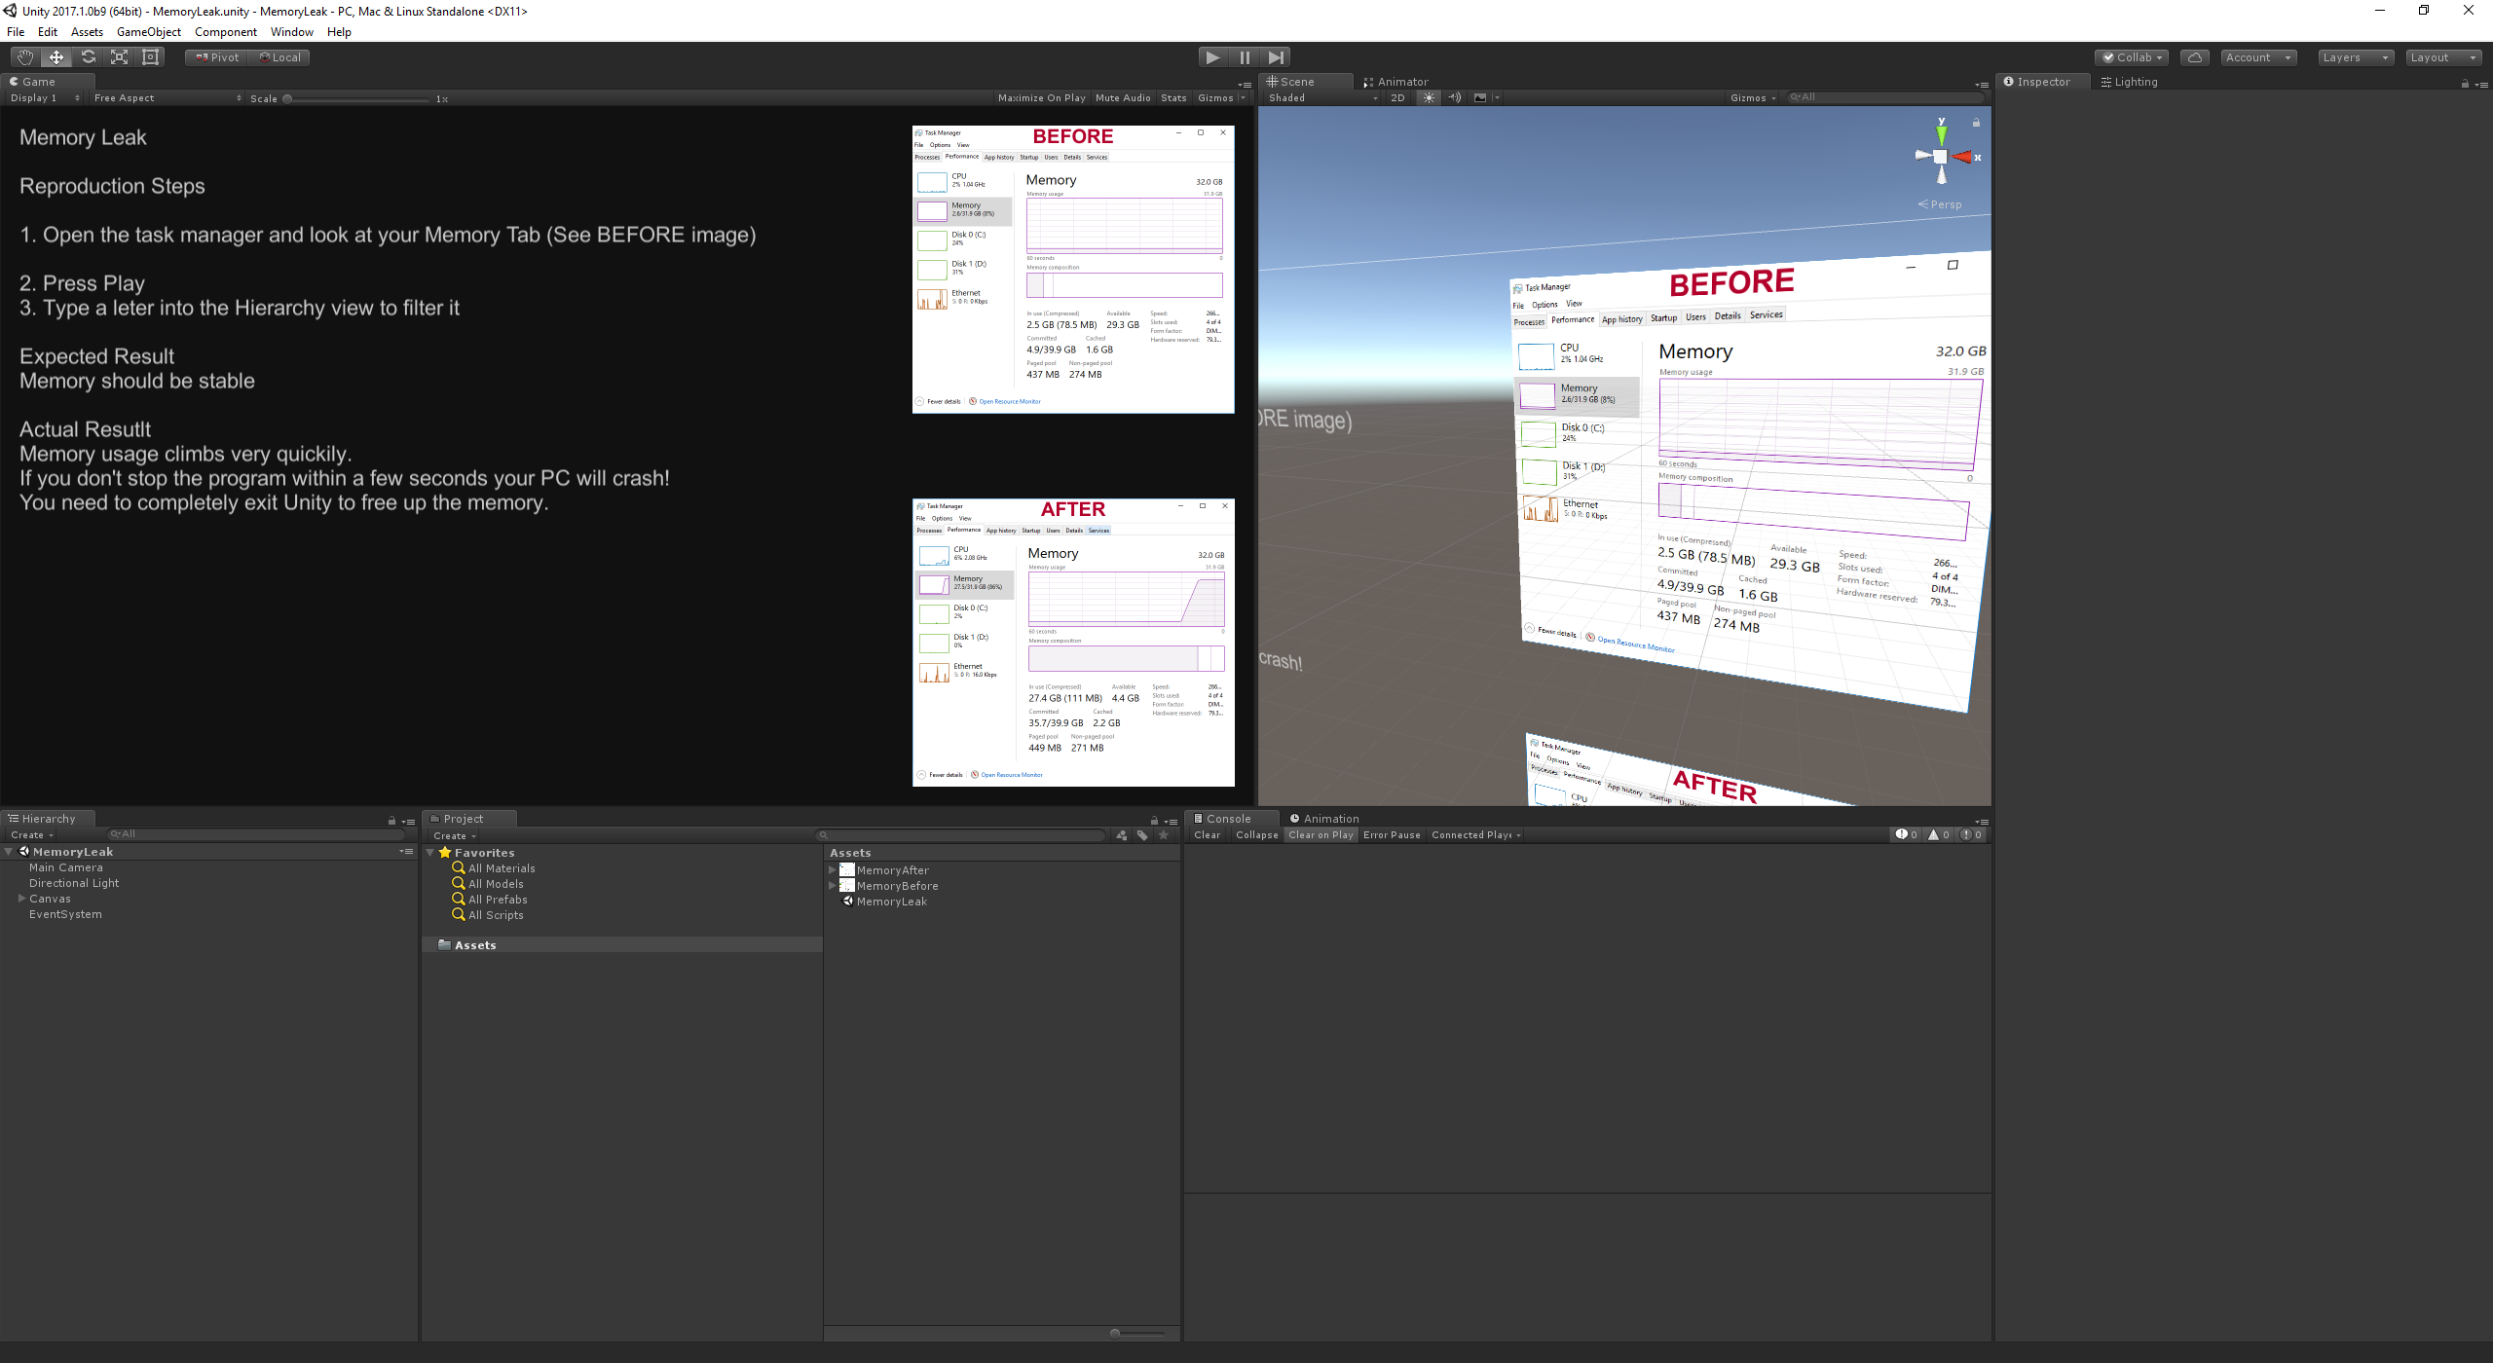The height and width of the screenshot is (1363, 2493).
Task: Open the Cloud services icon
Action: [2194, 57]
